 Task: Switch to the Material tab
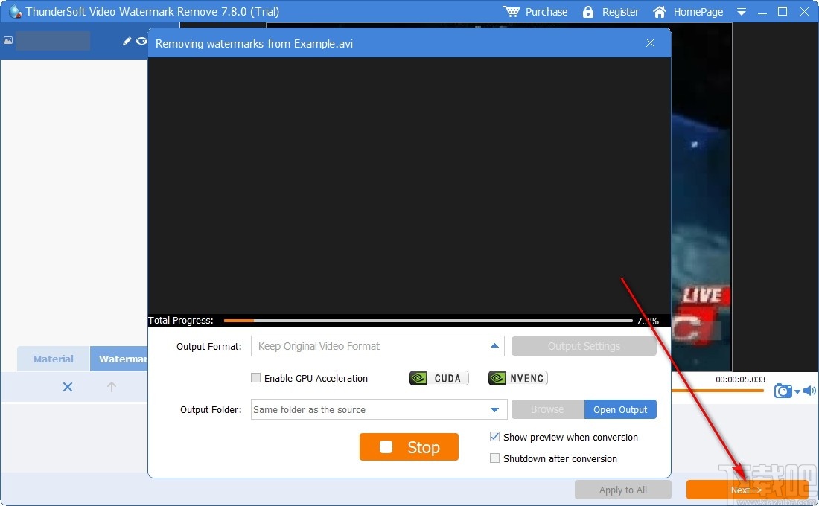(52, 359)
